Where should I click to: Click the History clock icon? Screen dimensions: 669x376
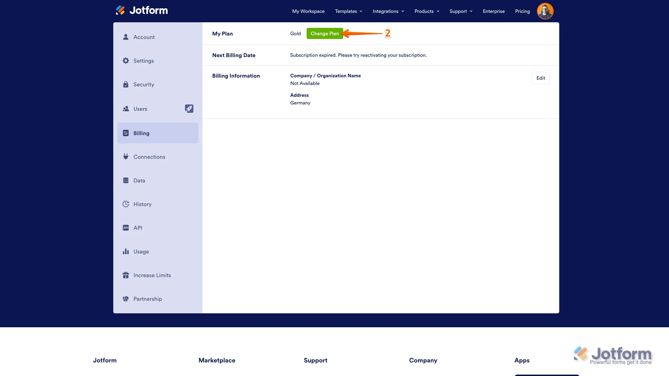point(126,204)
